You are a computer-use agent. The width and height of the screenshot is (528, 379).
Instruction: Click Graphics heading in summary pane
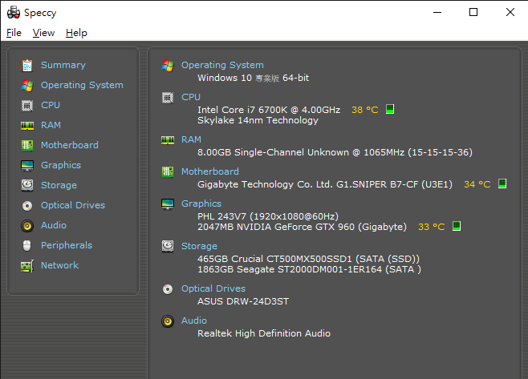coord(201,204)
